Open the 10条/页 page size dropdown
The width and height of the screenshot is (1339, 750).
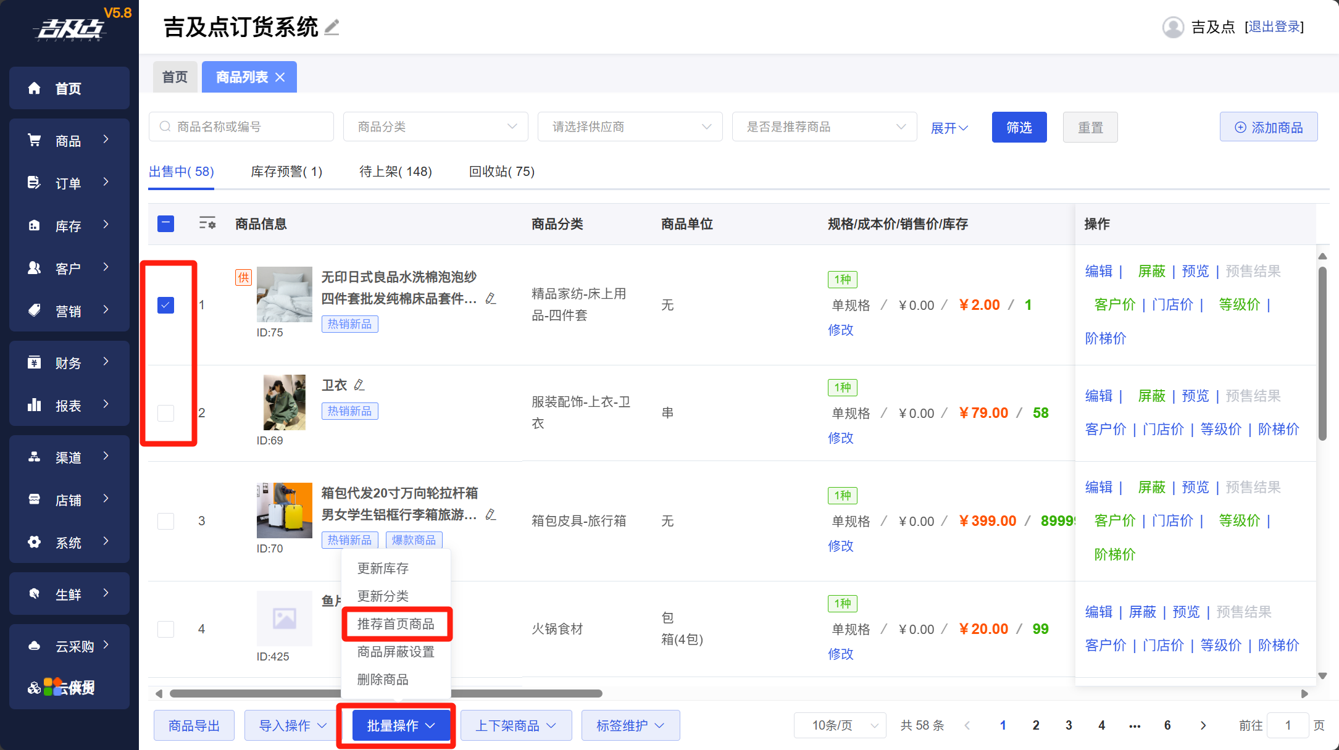click(840, 725)
